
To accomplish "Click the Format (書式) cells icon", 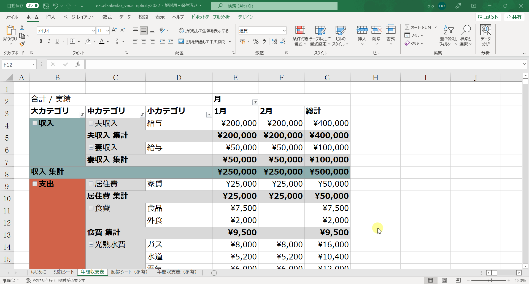I will (391, 30).
